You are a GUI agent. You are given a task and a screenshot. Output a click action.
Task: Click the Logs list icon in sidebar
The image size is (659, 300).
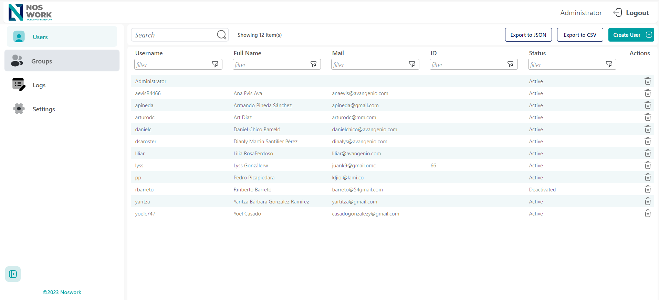point(19,85)
